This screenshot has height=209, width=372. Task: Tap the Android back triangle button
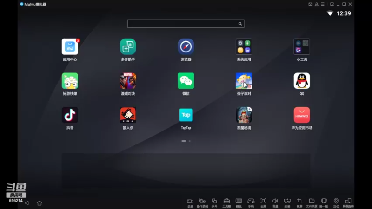click(27, 203)
